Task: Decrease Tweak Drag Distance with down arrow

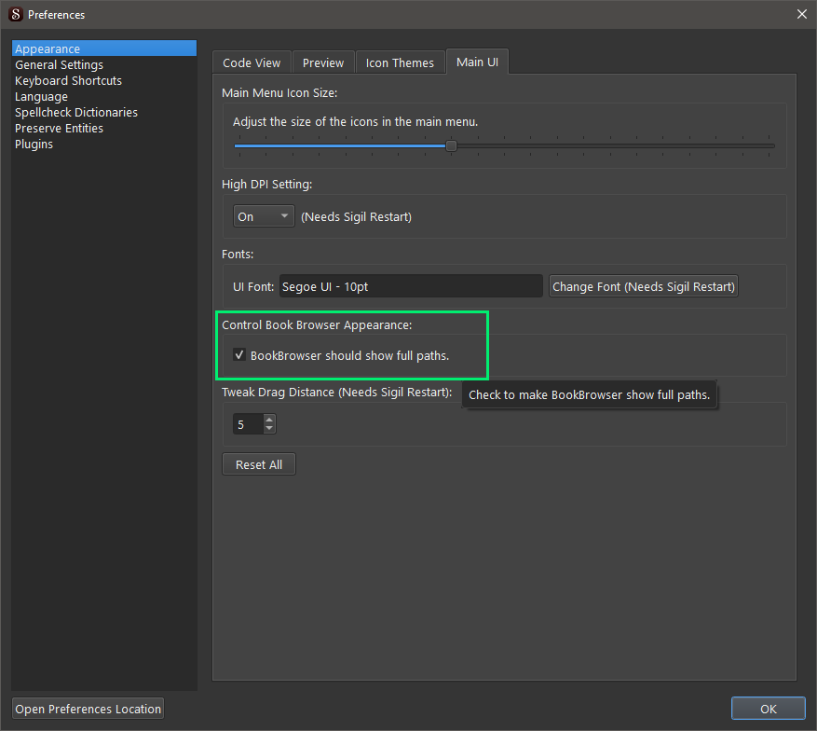Action: click(x=269, y=429)
